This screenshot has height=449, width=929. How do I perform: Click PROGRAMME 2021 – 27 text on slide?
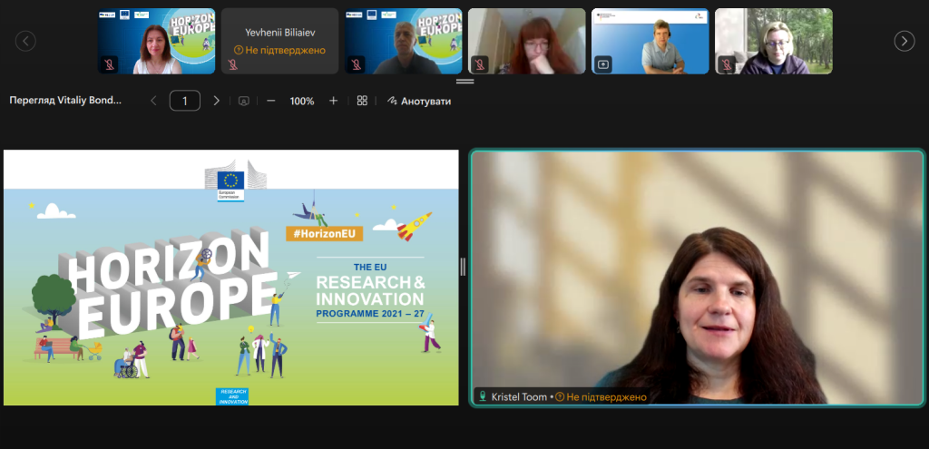pos(370,313)
